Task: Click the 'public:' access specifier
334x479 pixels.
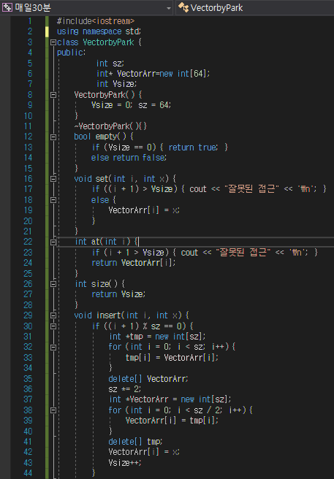Action: tap(72, 53)
